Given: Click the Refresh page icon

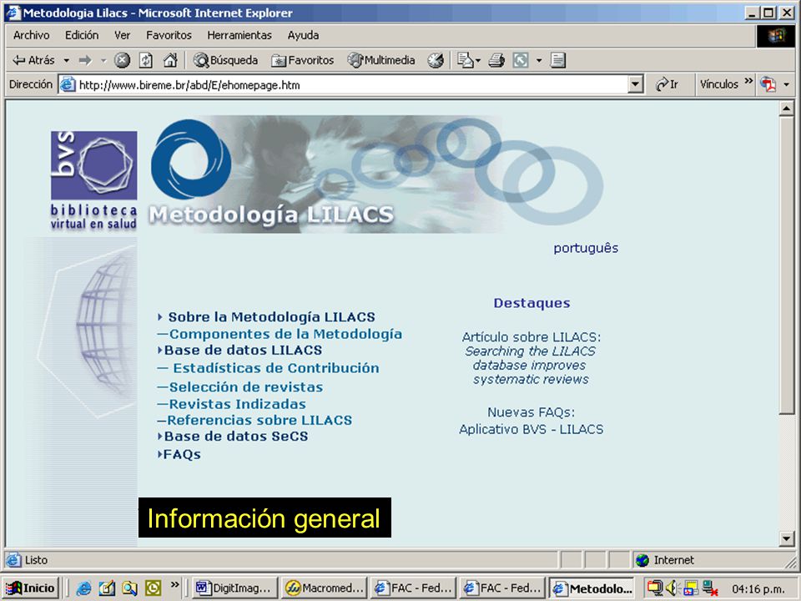Looking at the screenshot, I should pos(146,60).
